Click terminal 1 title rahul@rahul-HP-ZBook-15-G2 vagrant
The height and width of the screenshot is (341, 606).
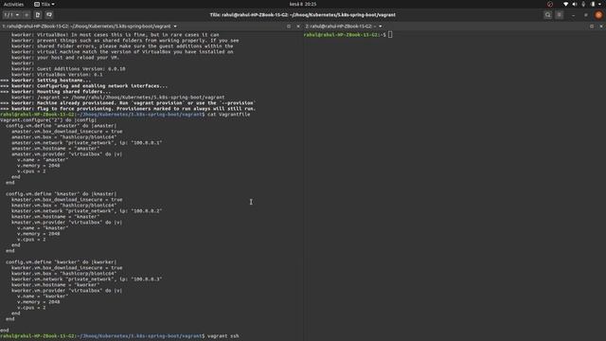click(x=86, y=27)
